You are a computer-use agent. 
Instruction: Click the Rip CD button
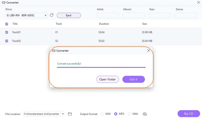pyautogui.click(x=189, y=114)
